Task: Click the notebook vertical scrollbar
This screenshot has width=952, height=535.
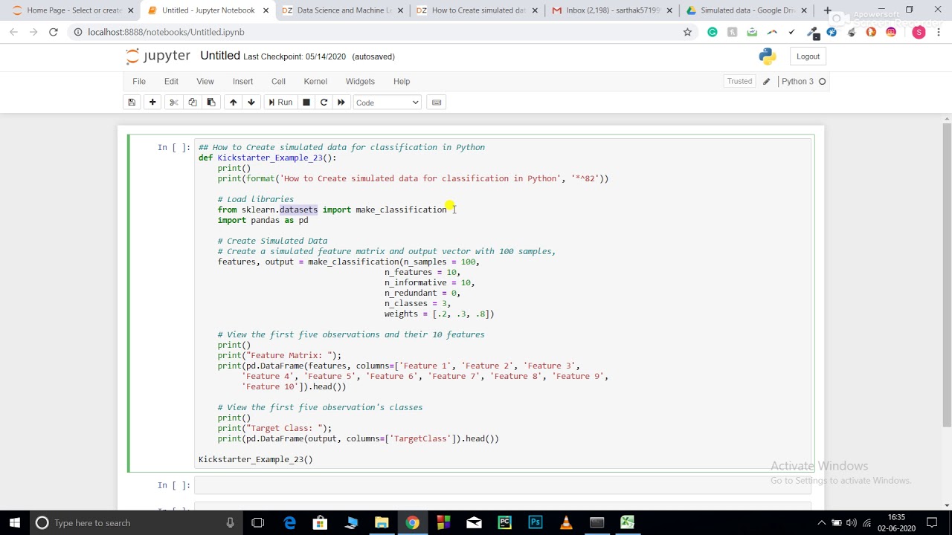Action: tap(947, 275)
